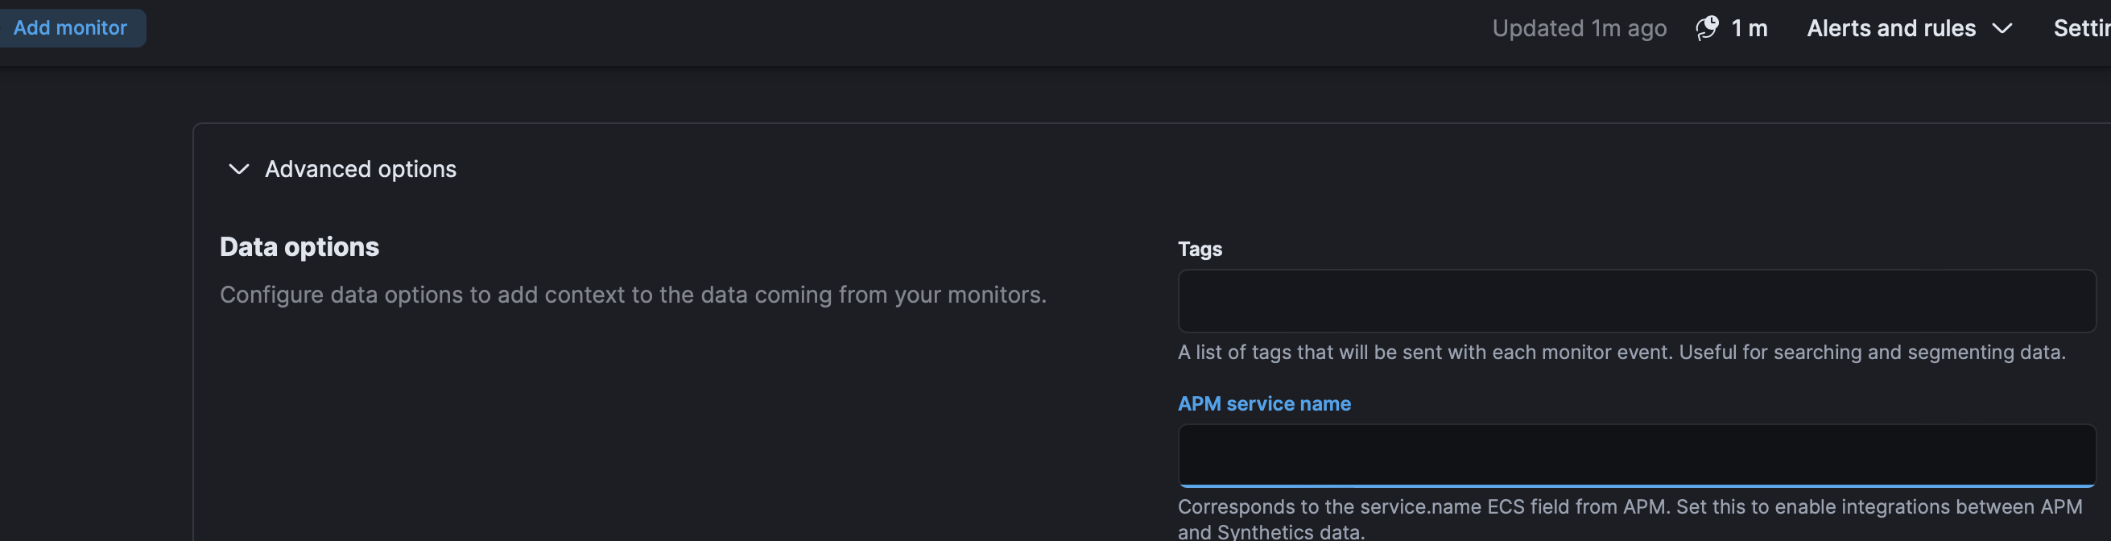Focus the APM service name field

click(1635, 454)
